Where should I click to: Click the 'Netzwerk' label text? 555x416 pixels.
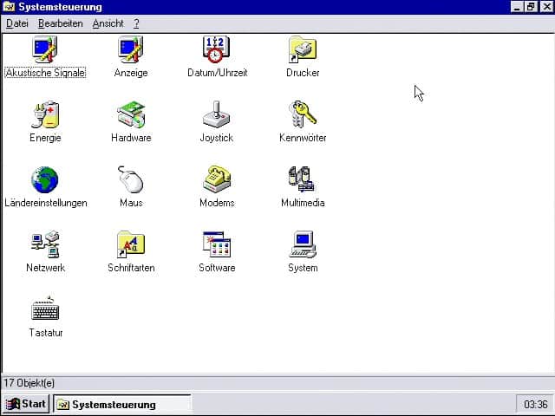(x=46, y=268)
